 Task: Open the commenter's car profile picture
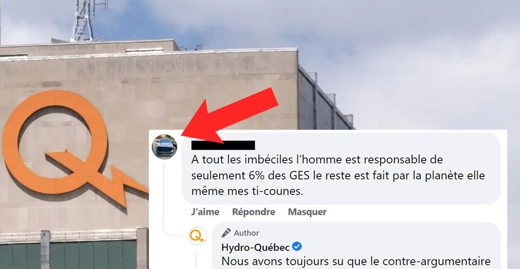point(164,147)
